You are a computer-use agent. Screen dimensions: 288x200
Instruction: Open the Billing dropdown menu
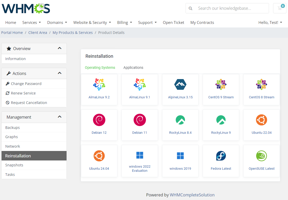click(x=125, y=22)
